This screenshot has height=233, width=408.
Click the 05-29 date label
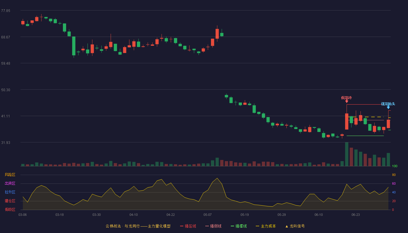[282, 215]
